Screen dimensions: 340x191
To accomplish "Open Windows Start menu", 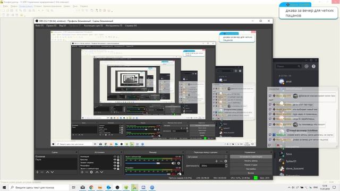I will (x=4, y=187).
